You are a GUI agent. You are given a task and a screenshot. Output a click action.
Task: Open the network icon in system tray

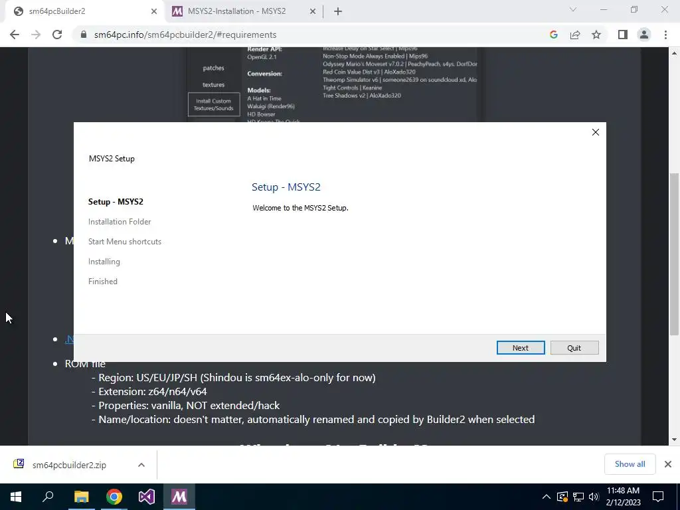tap(578, 497)
